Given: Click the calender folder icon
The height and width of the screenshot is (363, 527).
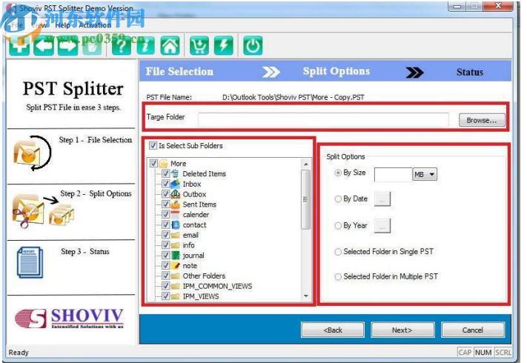Looking at the screenshot, I should click(x=175, y=215).
